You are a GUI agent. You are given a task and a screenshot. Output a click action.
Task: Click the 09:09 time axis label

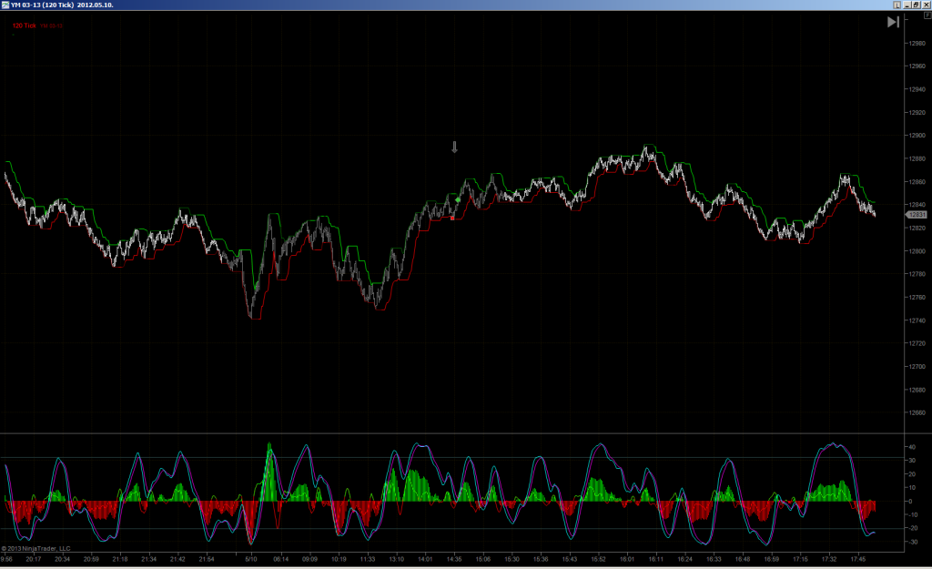pyautogui.click(x=309, y=559)
